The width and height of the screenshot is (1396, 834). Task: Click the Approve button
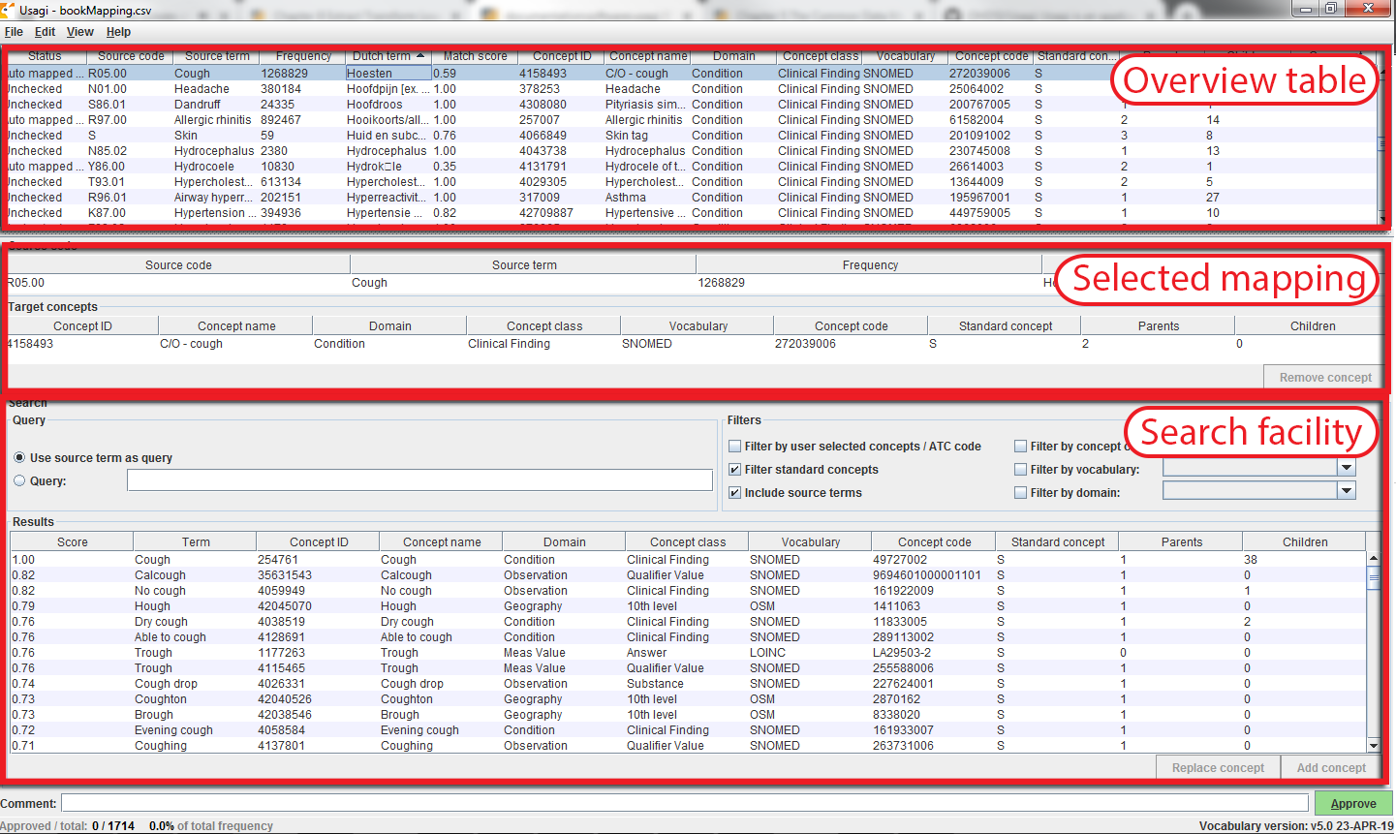pos(1353,803)
